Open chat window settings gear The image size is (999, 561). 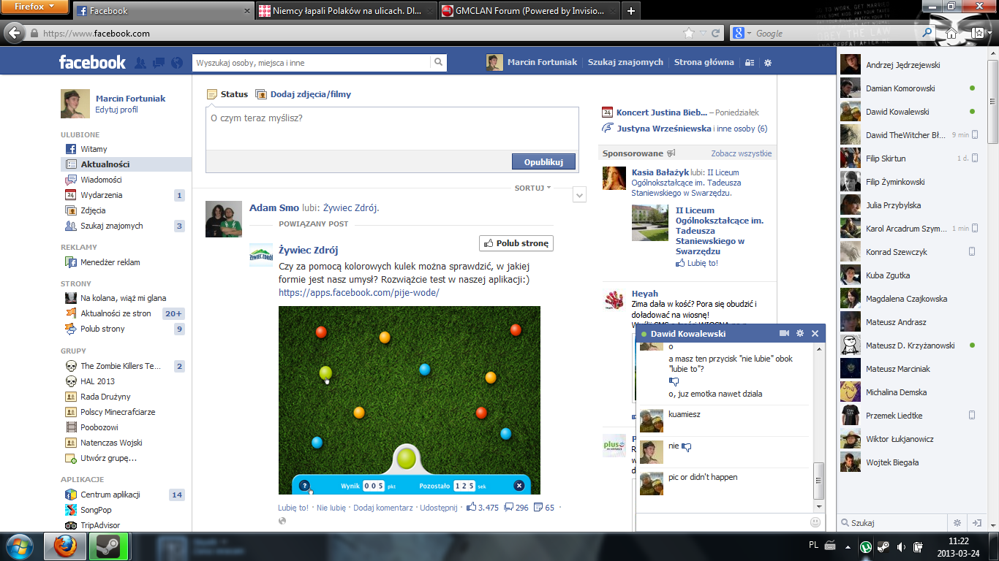point(800,333)
